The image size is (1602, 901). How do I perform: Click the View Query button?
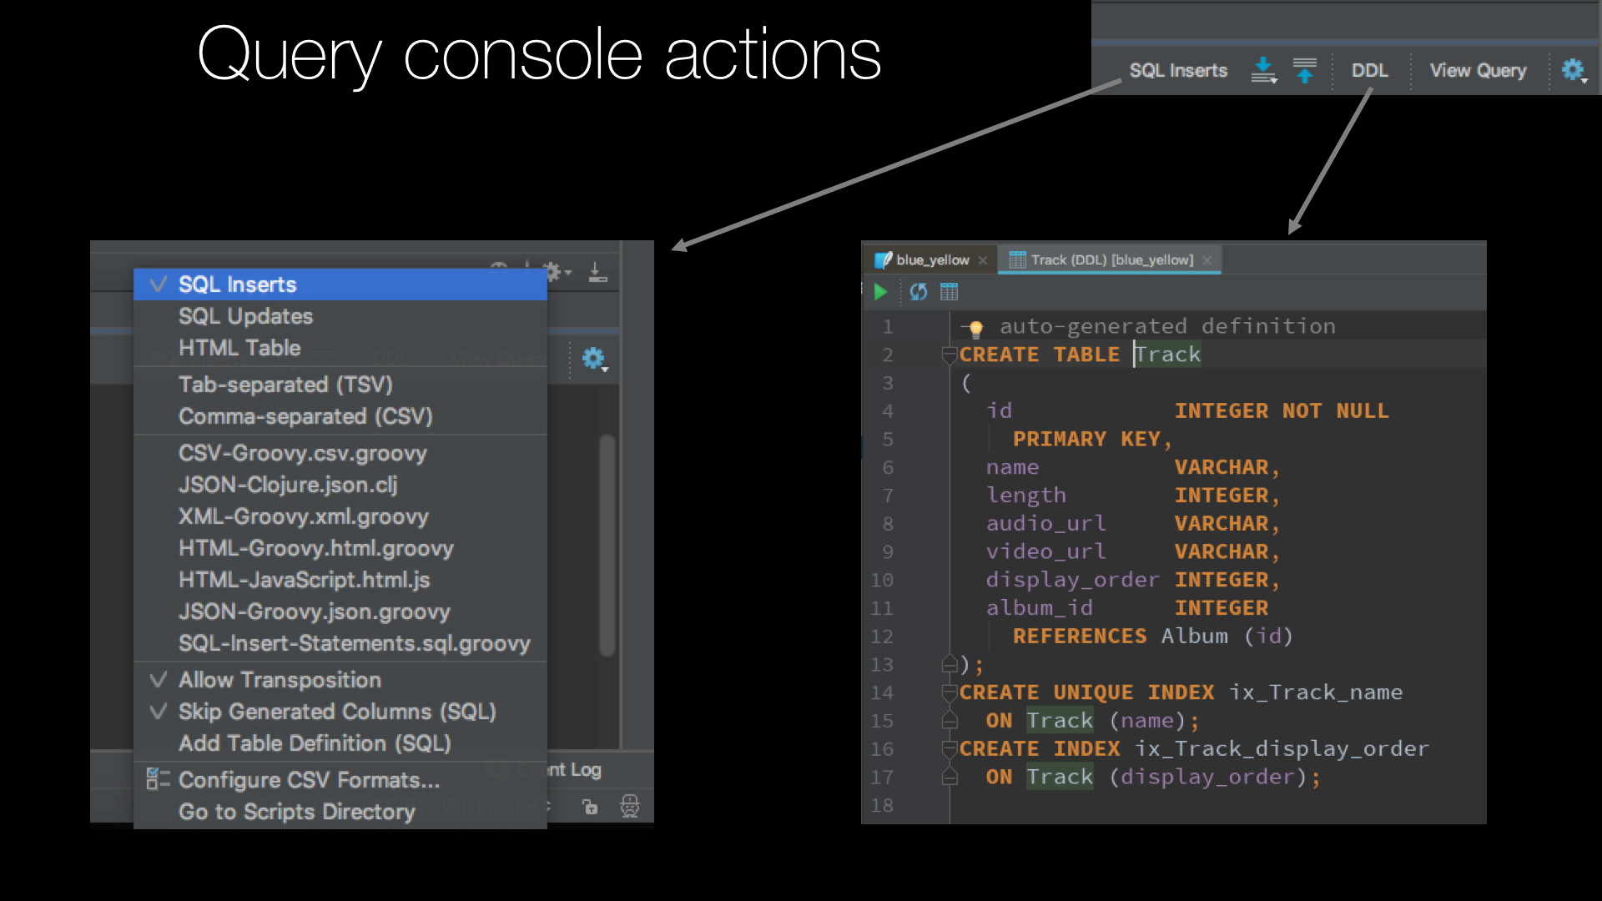(1478, 71)
